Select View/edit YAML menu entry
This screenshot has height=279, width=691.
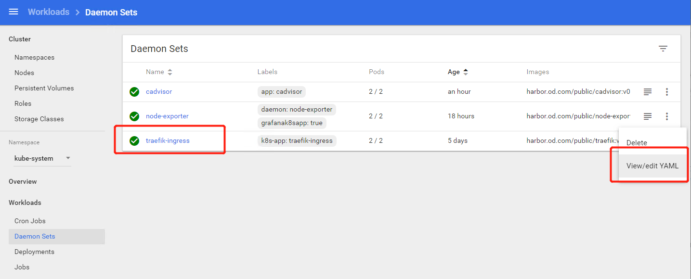pyautogui.click(x=652, y=166)
